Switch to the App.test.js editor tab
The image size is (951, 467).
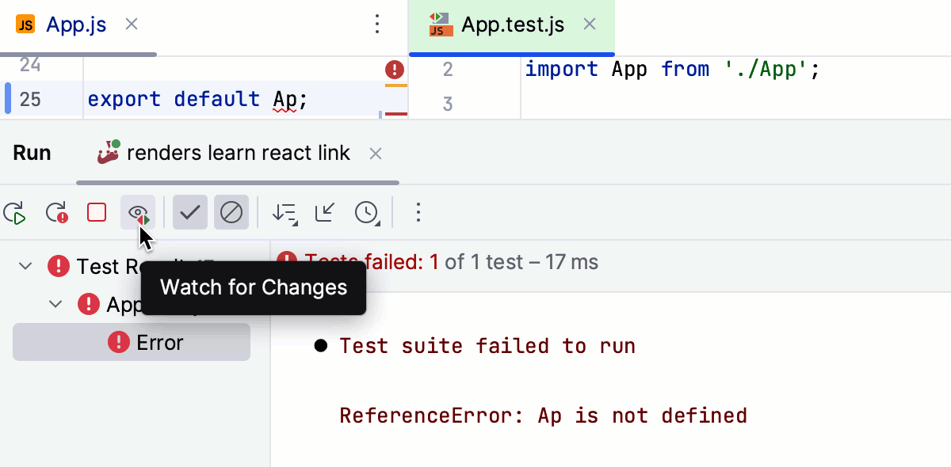512,25
